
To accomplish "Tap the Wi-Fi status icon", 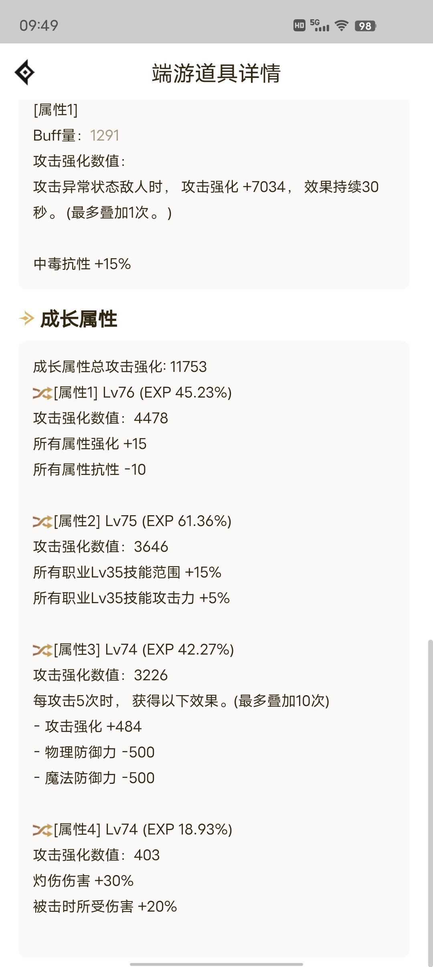I will 342,26.
